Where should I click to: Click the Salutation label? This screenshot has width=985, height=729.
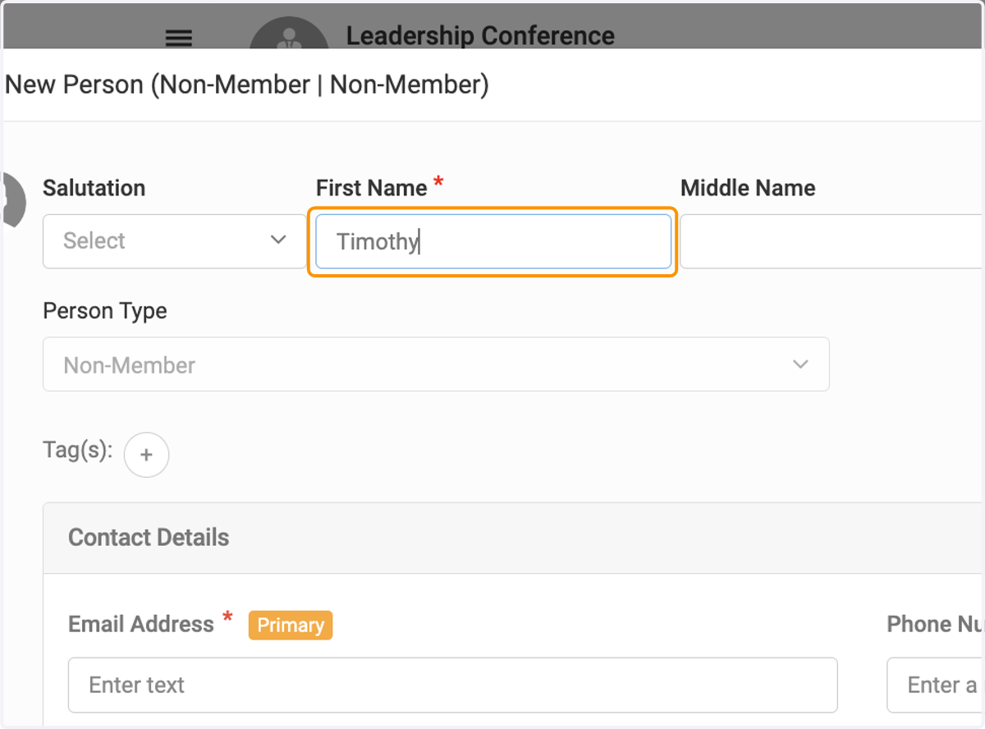pos(94,188)
